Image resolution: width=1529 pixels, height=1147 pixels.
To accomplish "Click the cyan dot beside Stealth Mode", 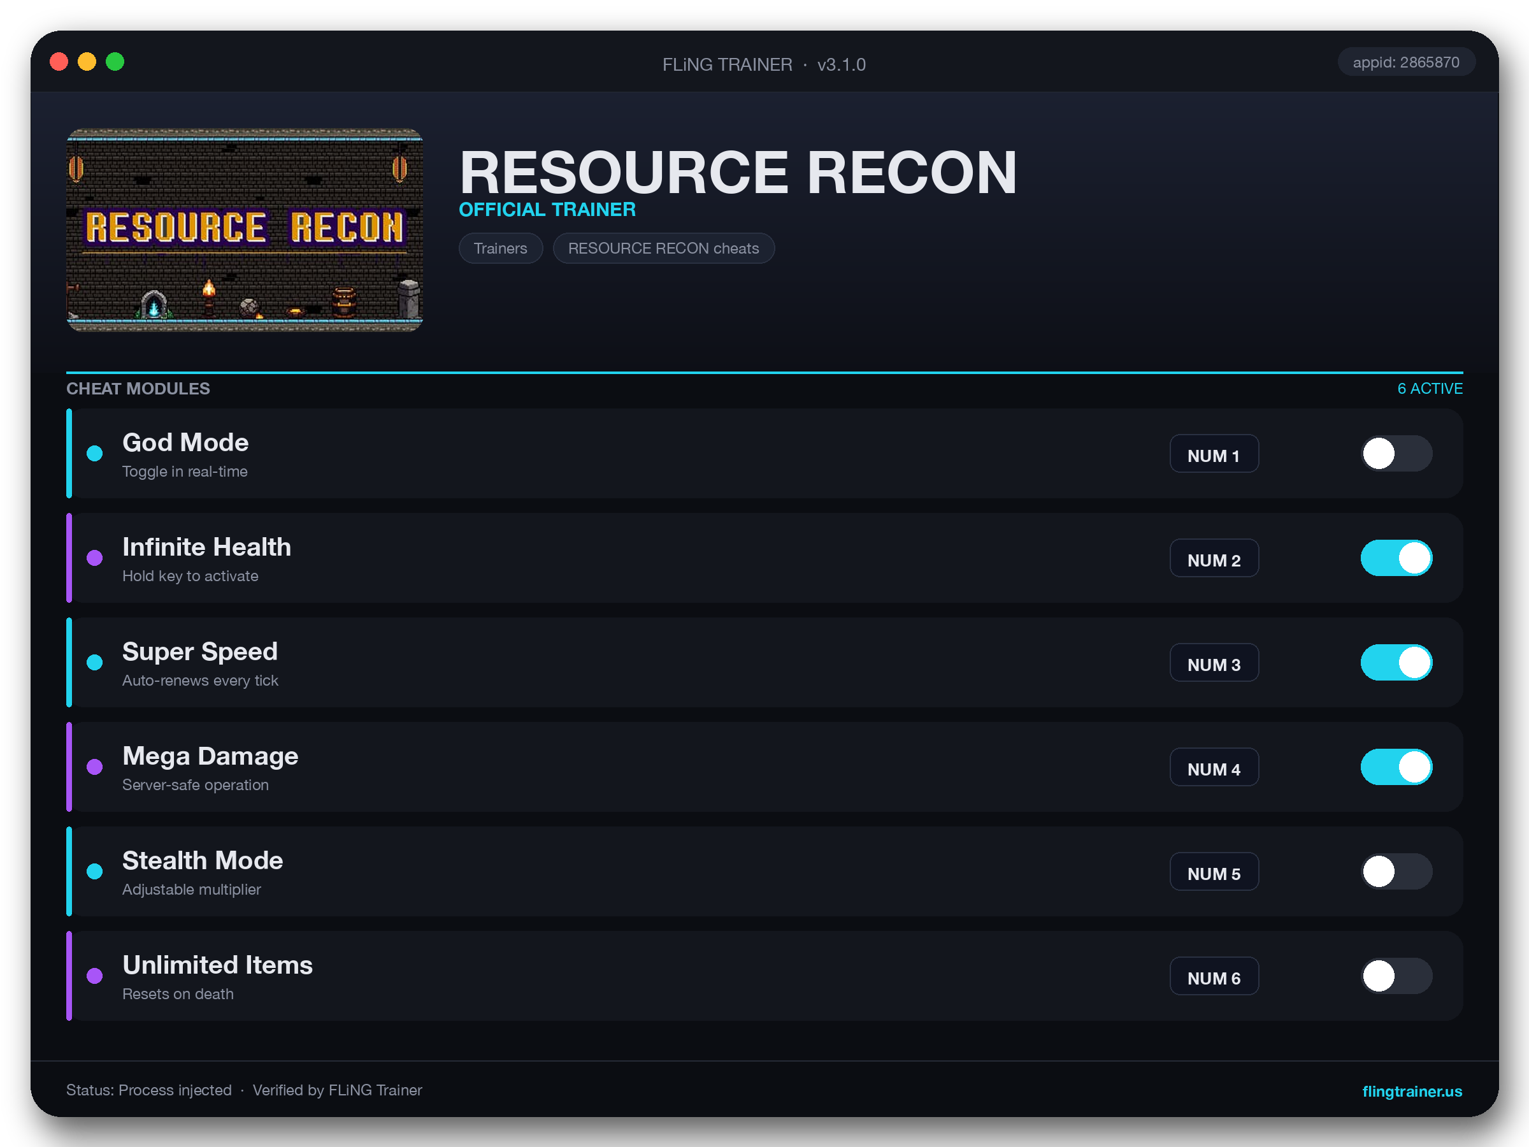I will 95,871.
